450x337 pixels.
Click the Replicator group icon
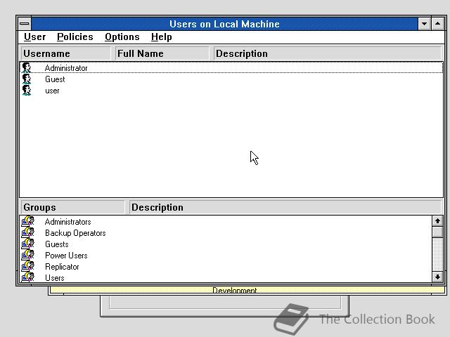coord(28,266)
